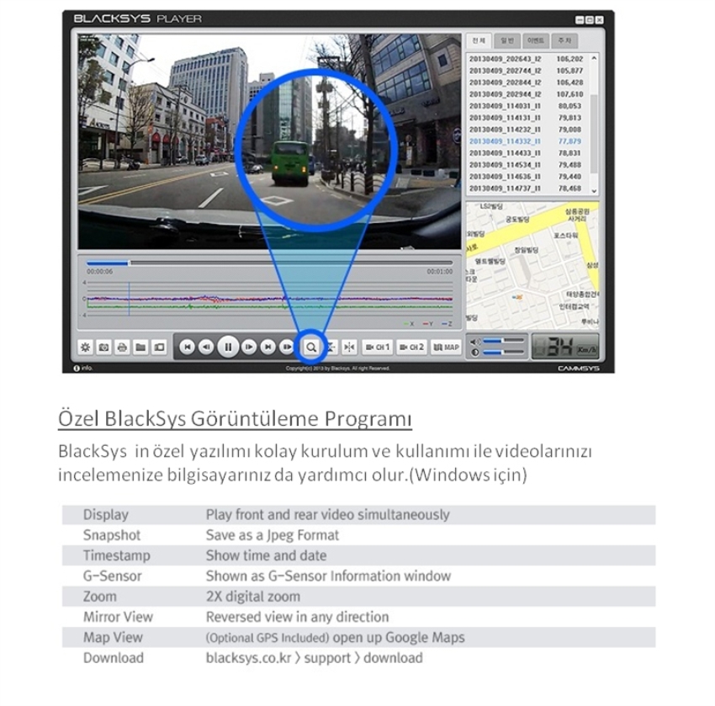Switch to the 이벤트 tab
This screenshot has width=715, height=706.
click(x=536, y=40)
